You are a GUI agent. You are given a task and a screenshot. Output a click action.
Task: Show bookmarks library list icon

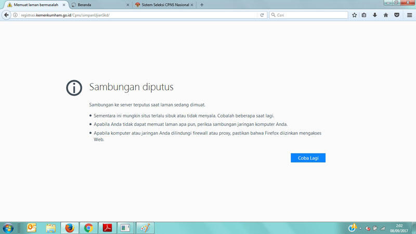click(x=365, y=15)
